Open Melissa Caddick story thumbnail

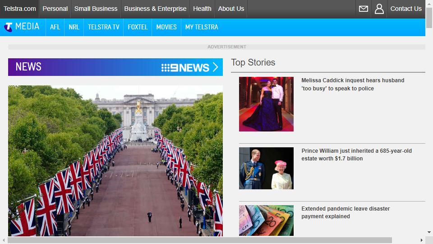(266, 104)
